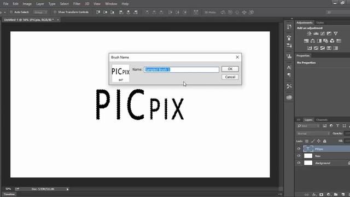350x197 pixels.
Task: Open the Brush Presets panel icon
Action: [289, 38]
